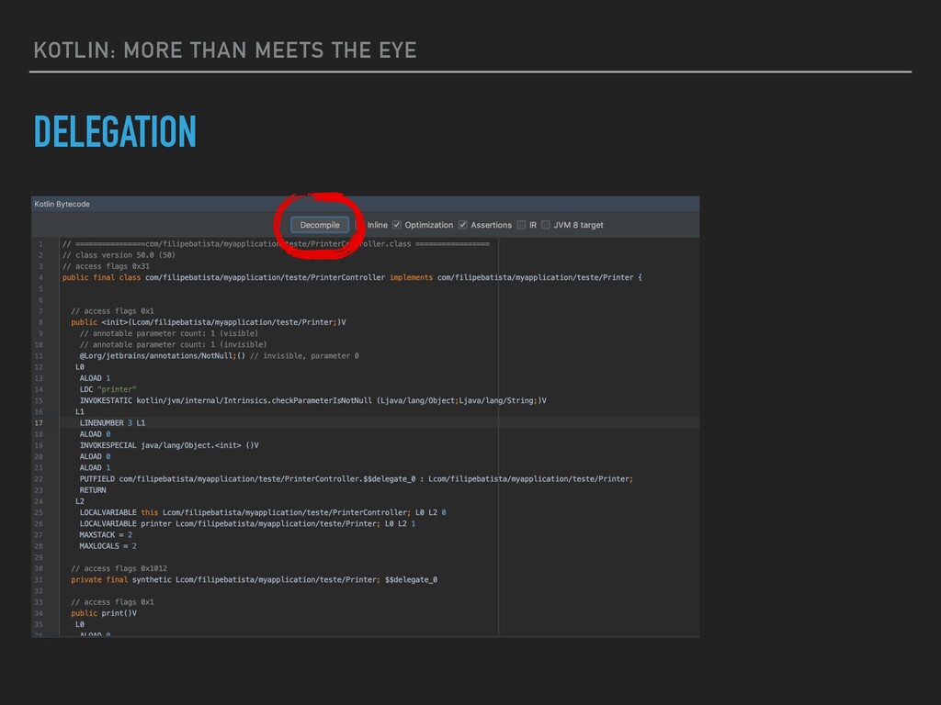
Task: Click the 'LOCALVARIABLE this' line
Action: click(263, 512)
